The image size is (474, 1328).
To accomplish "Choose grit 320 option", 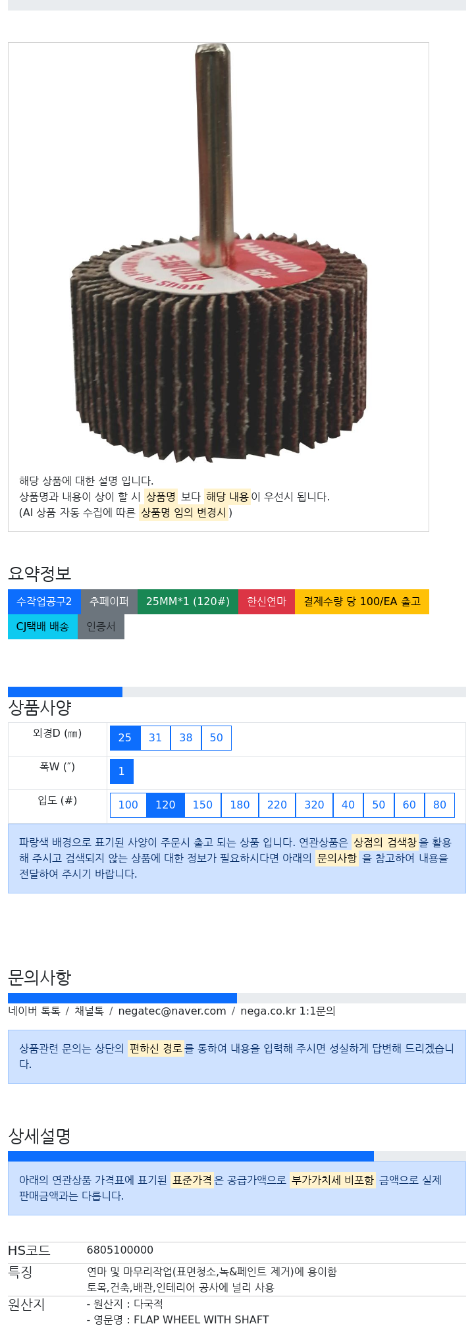I will click(x=314, y=805).
